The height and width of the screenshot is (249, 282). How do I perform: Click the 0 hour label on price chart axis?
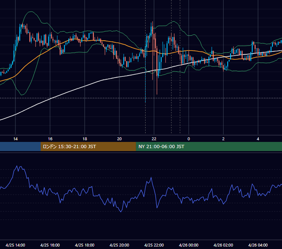point(189,139)
